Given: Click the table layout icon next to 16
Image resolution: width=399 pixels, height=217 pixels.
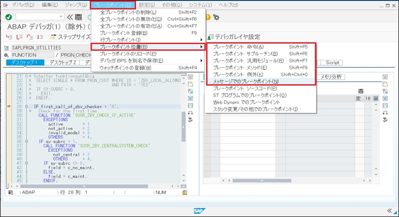Looking at the screenshot, I should 376,99.
